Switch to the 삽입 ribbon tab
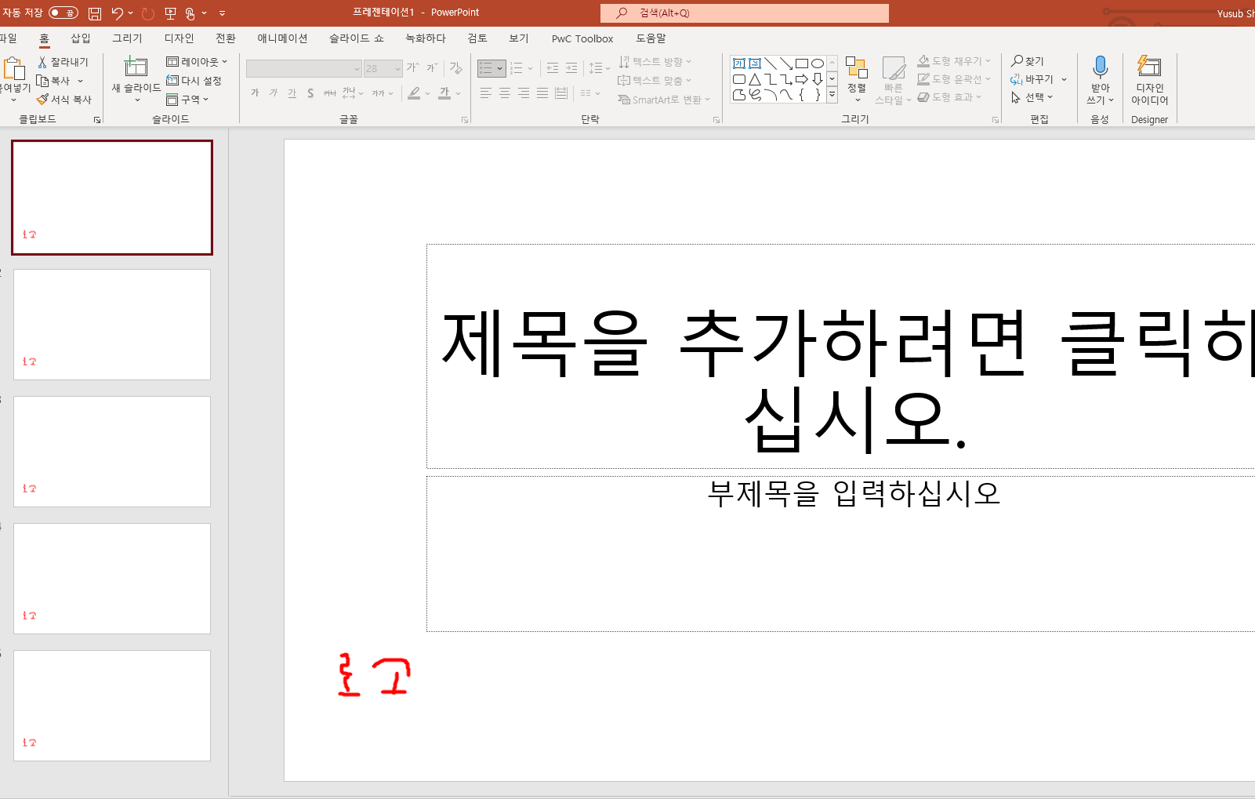The width and height of the screenshot is (1255, 799). click(x=81, y=38)
